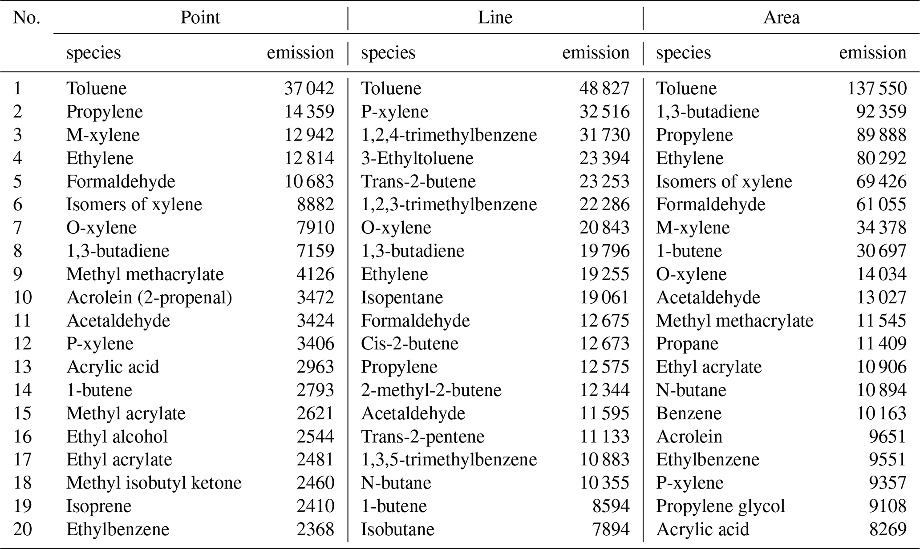Select the 3-Ethyltoluene entry
The image size is (920, 549).
pos(417,158)
